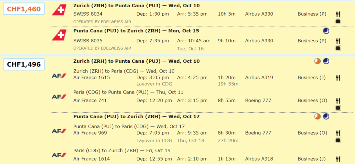355x164 pixels.
Task: Click meal icon for SWISS 8034
Action: click(338, 14)
